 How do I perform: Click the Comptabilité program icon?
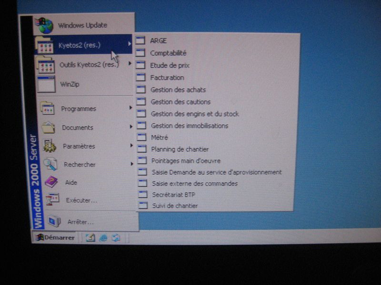point(140,53)
